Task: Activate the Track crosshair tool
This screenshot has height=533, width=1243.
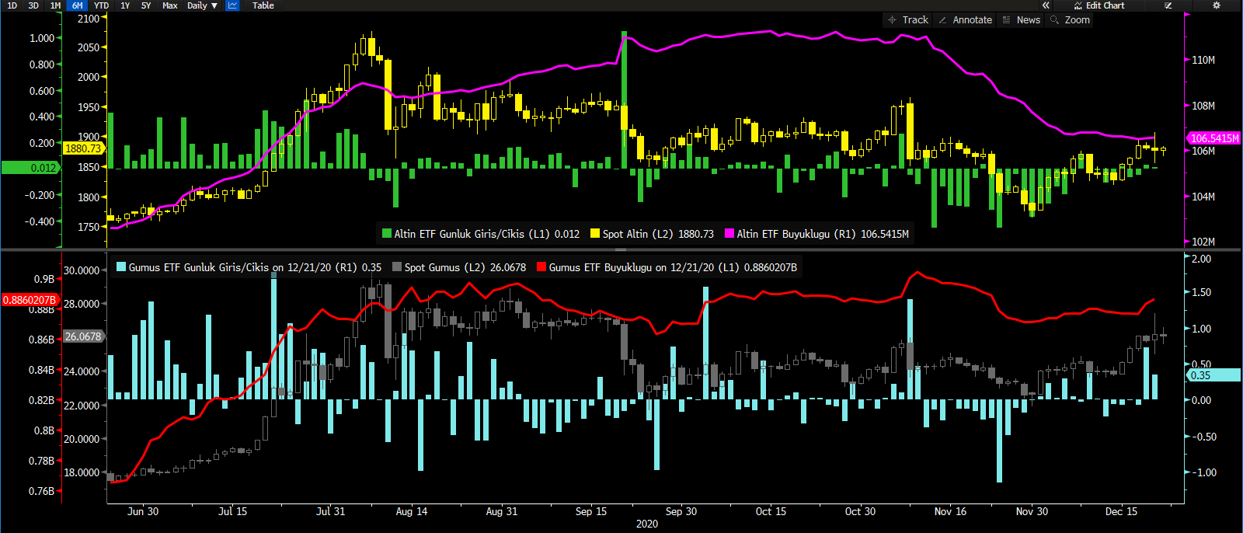Action: [x=907, y=20]
